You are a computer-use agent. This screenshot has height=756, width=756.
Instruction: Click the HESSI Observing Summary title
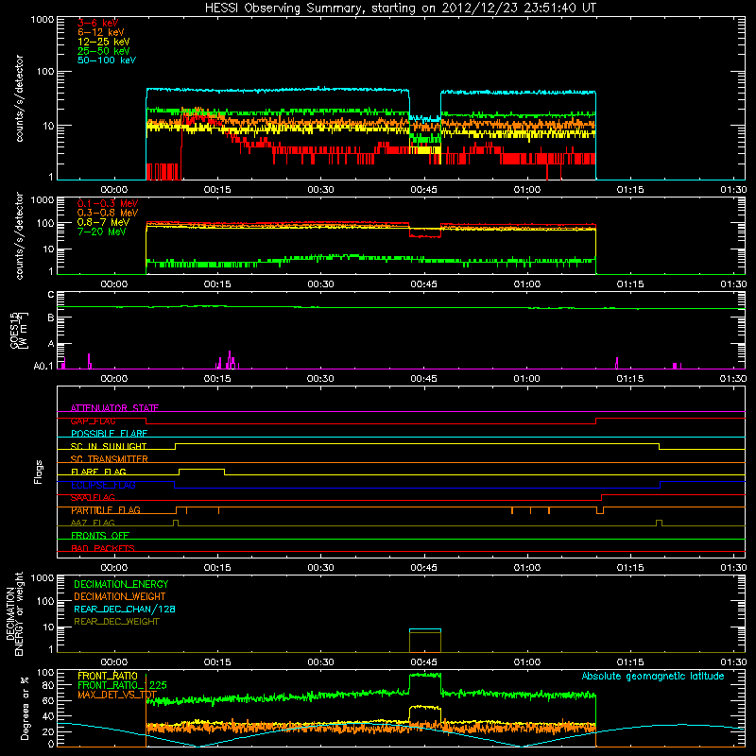[400, 9]
